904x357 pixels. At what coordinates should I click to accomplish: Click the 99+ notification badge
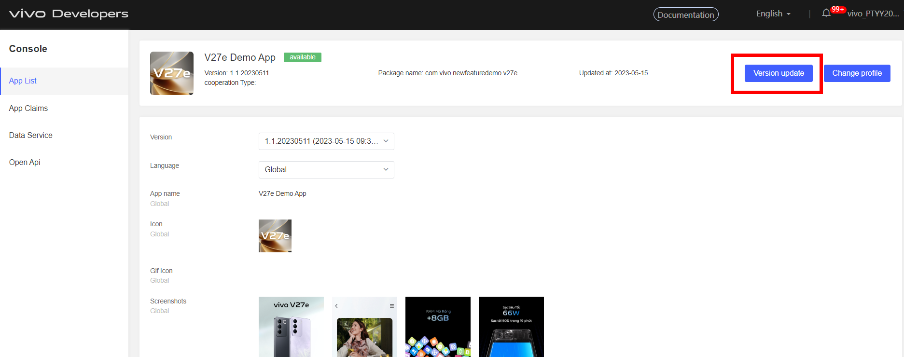coord(838,10)
